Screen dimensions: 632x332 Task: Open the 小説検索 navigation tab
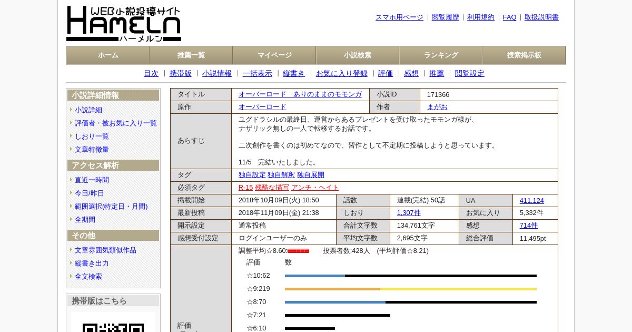pyautogui.click(x=358, y=55)
